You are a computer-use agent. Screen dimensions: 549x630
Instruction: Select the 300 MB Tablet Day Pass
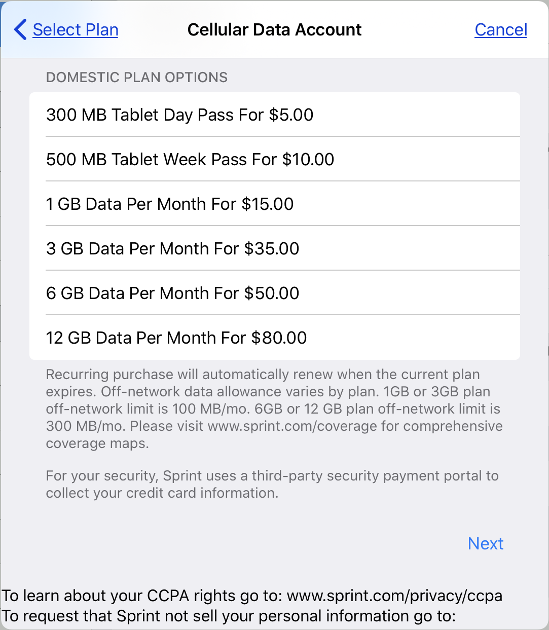pyautogui.click(x=179, y=115)
